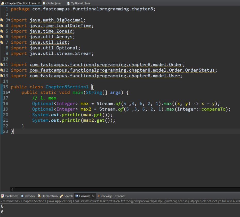The width and height of the screenshot is (240, 217).
Task: Click the horizontal scrollbar left arrow
Action: click(12, 189)
